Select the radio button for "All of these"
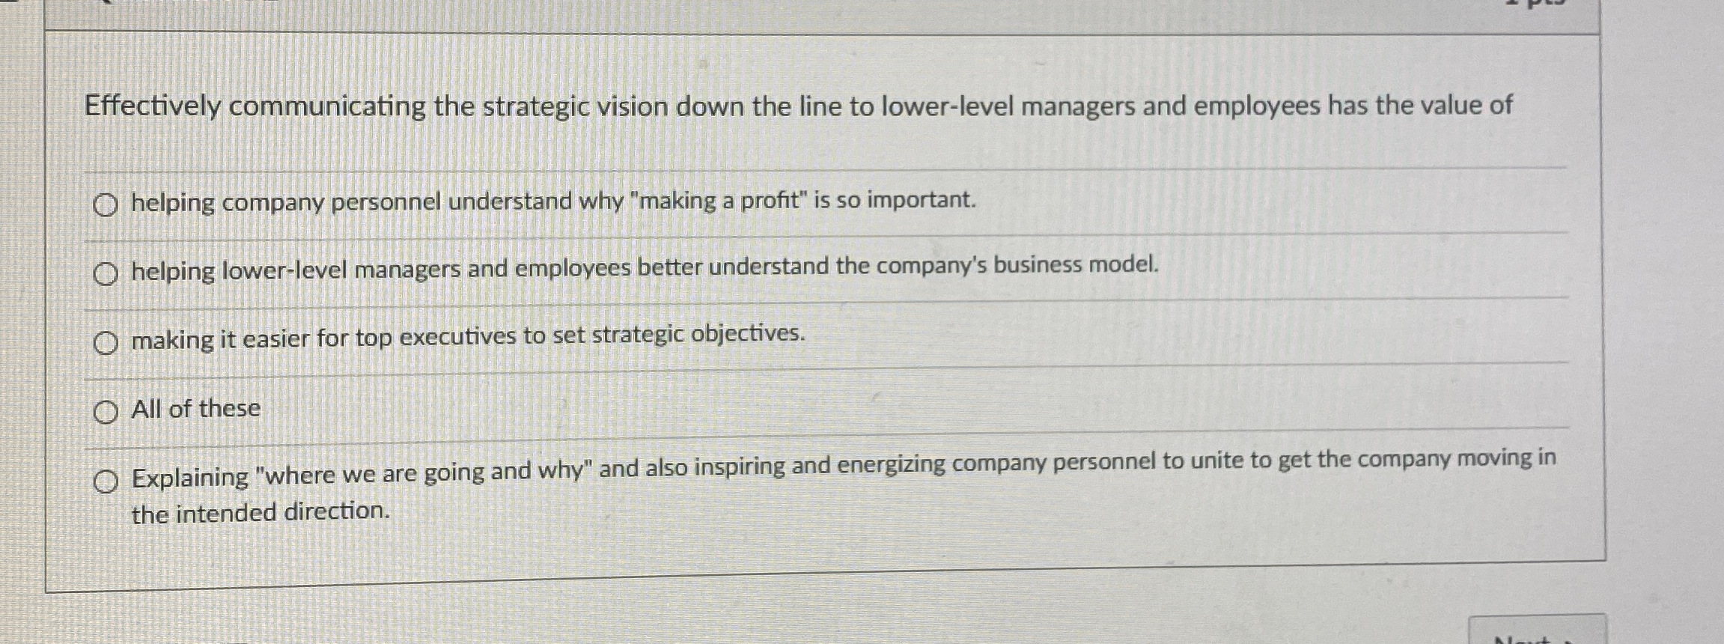This screenshot has height=644, width=1724. [106, 410]
